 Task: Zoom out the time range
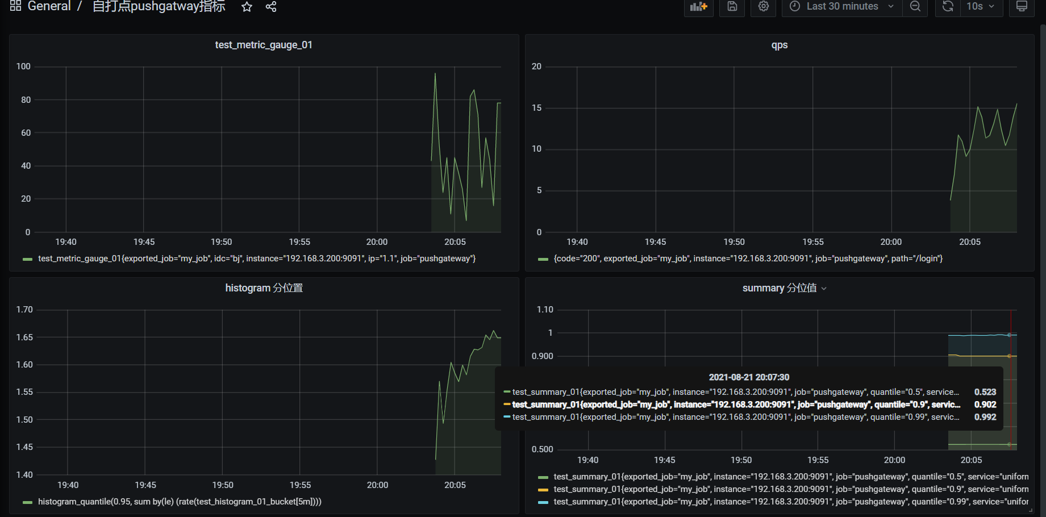point(915,7)
